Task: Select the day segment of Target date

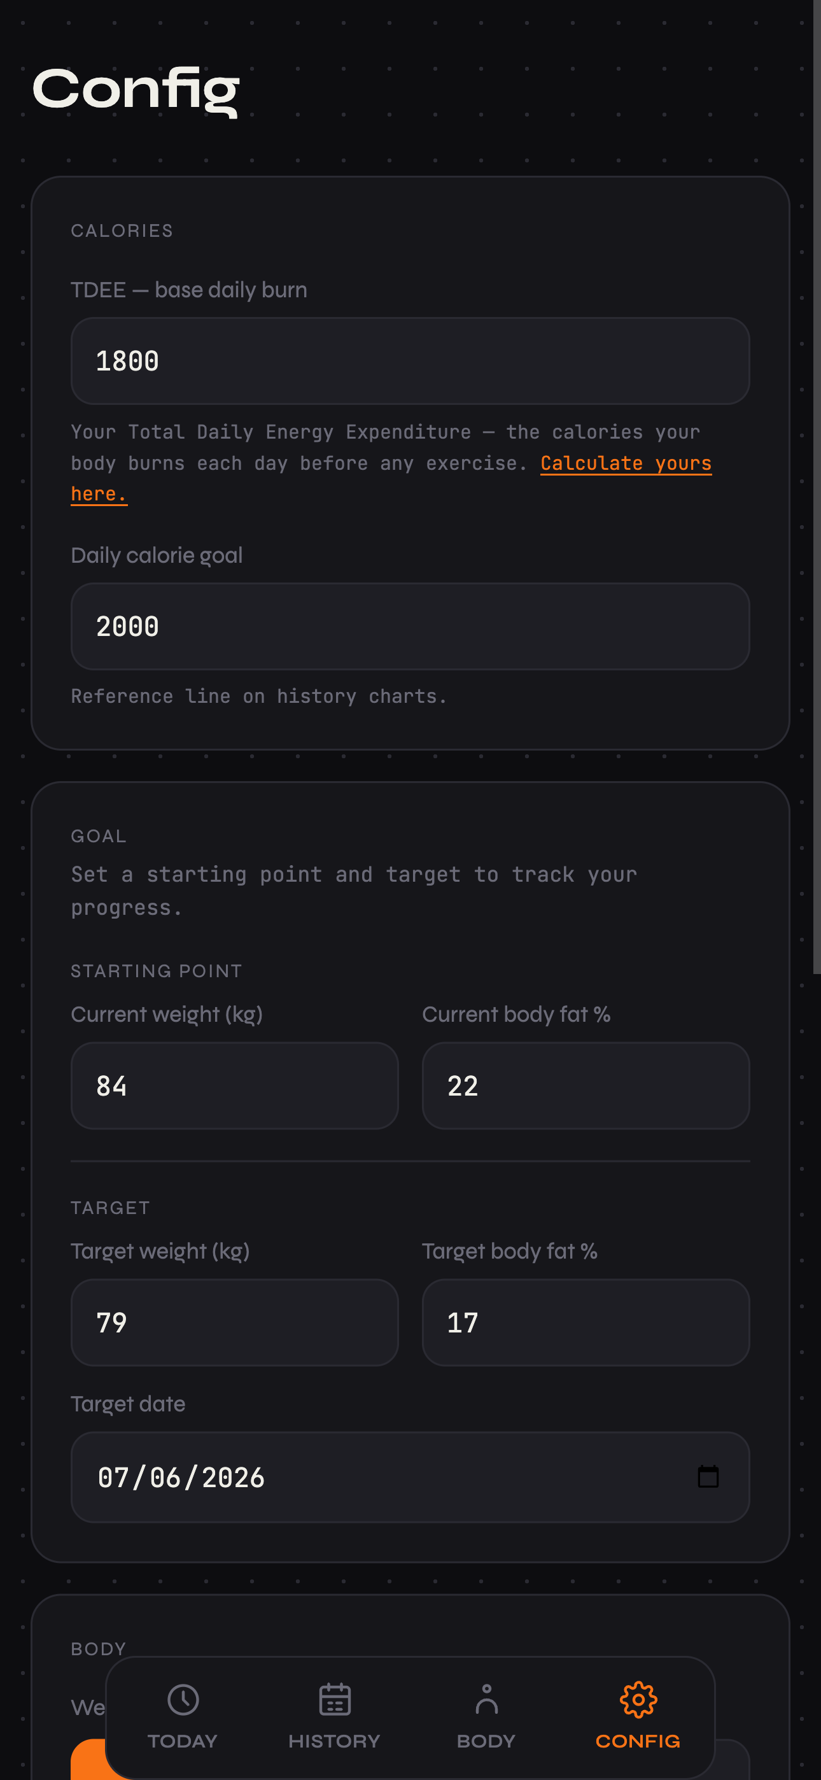Action: tap(165, 1478)
